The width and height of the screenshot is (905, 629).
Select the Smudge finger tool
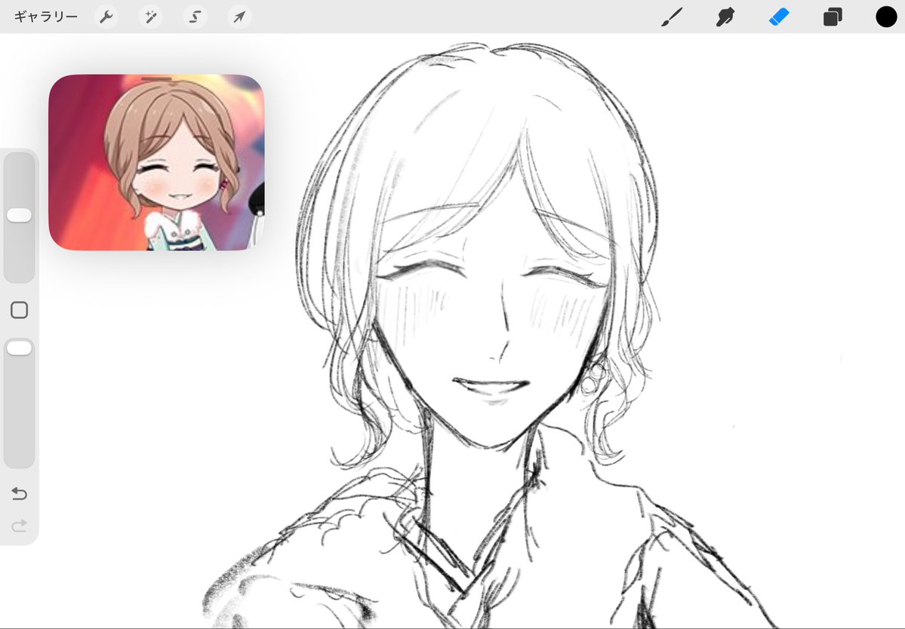[725, 17]
